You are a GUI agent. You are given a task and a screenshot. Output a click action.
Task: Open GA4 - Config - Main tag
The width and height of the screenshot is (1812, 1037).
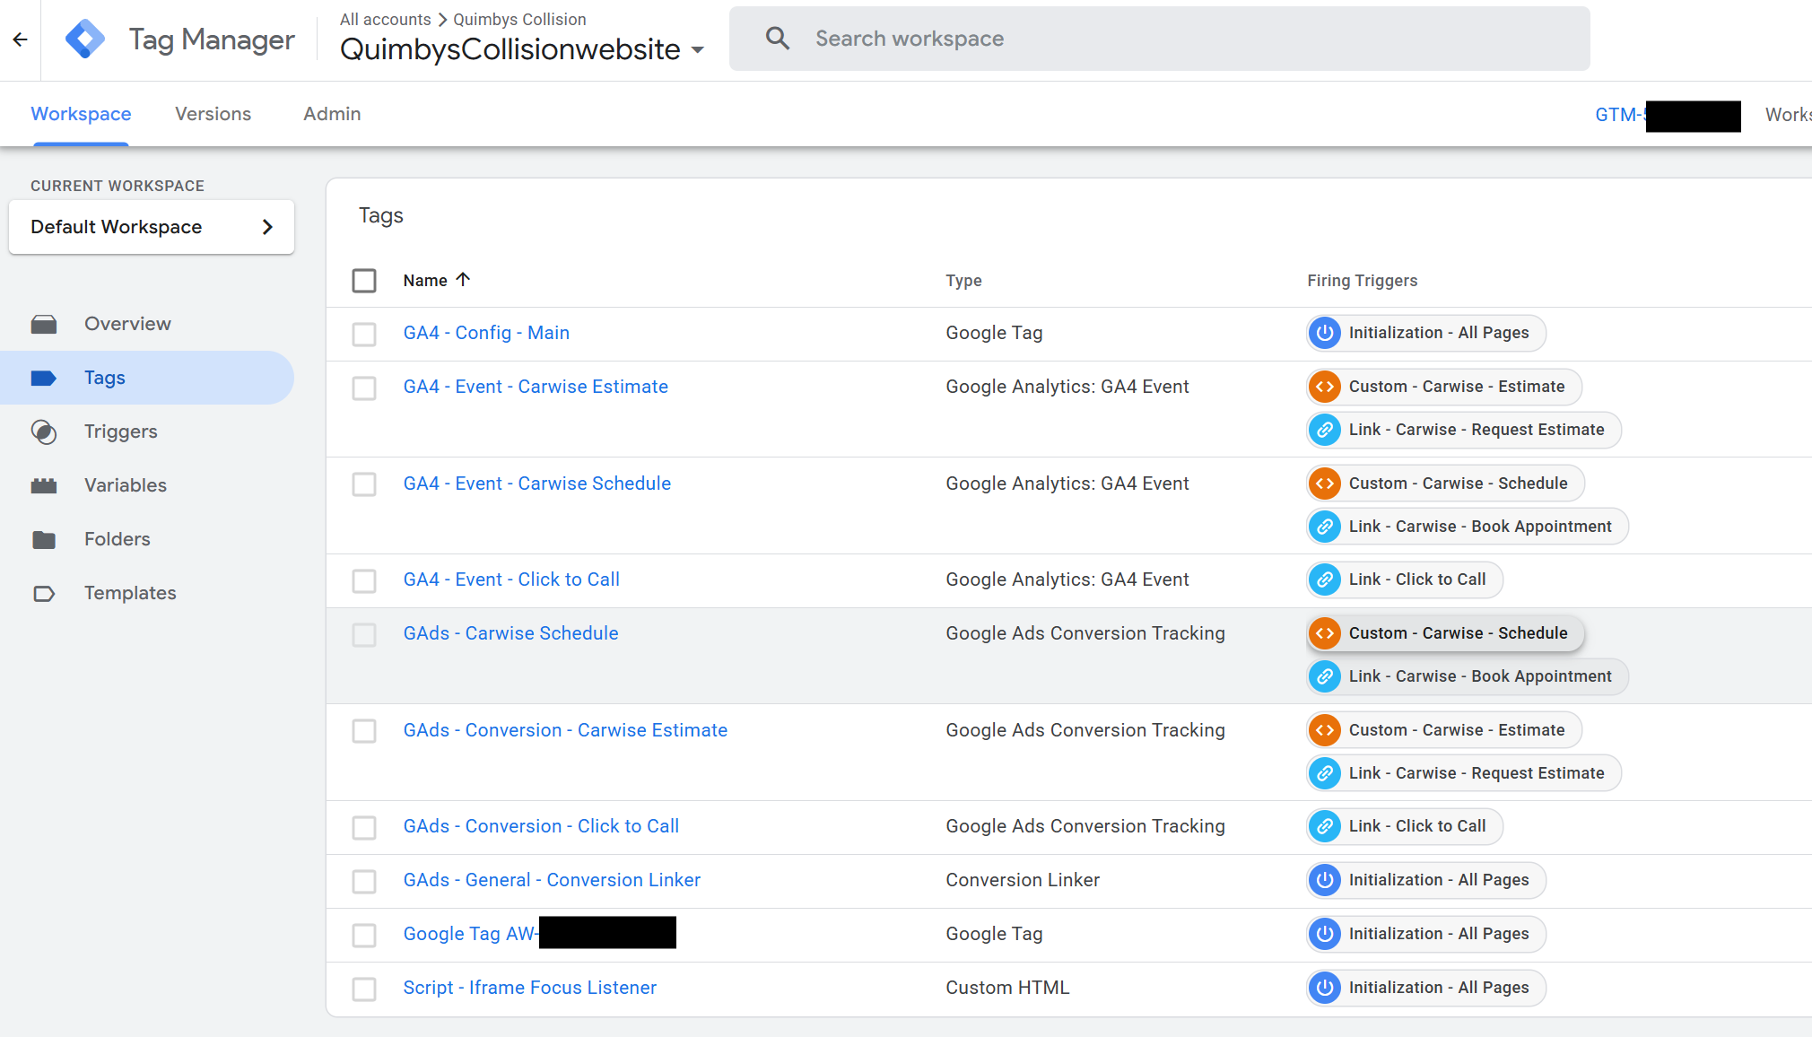486,333
